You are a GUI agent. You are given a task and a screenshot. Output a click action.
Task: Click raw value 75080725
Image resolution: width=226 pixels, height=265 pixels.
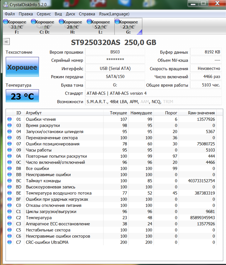[206, 144]
